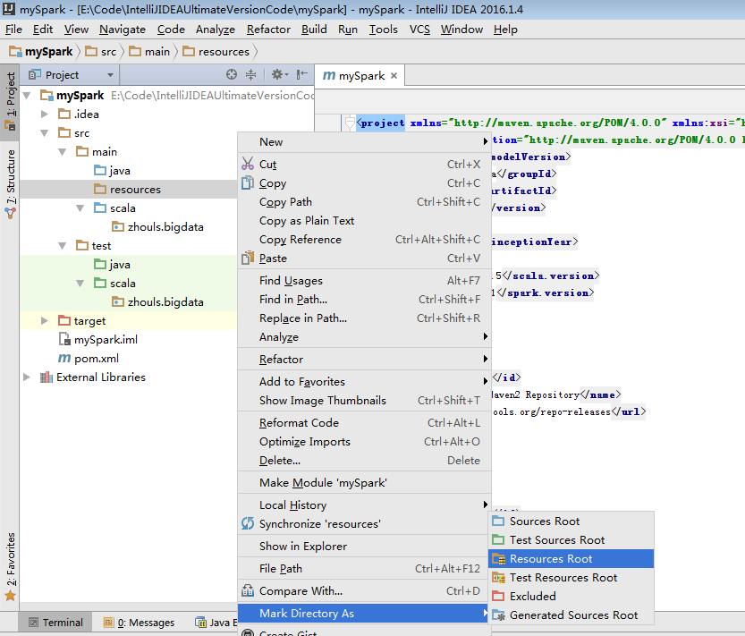Screen dimensions: 745x636
Task: Open the File menu
Action: [13, 30]
